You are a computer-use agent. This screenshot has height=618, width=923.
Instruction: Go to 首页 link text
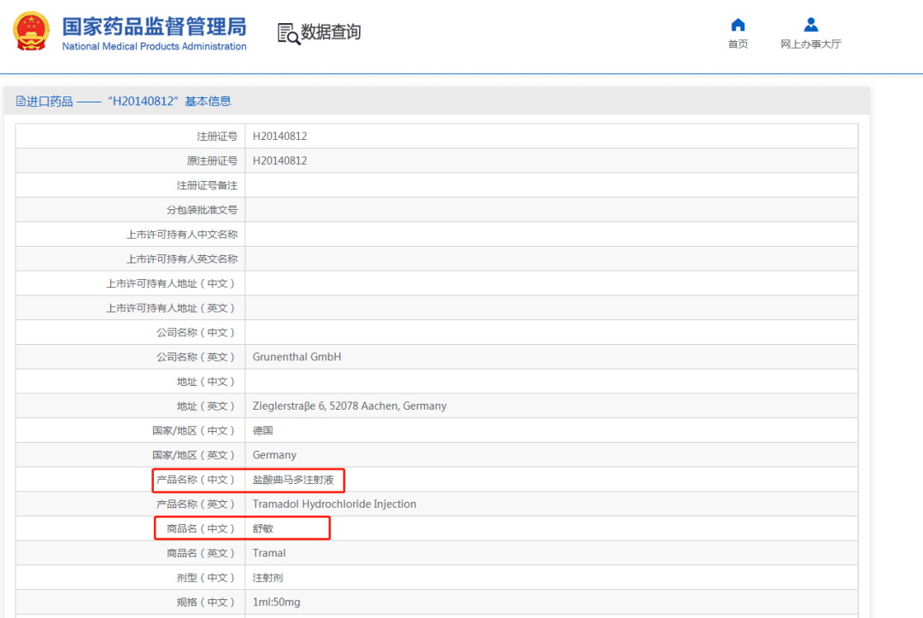(x=738, y=44)
